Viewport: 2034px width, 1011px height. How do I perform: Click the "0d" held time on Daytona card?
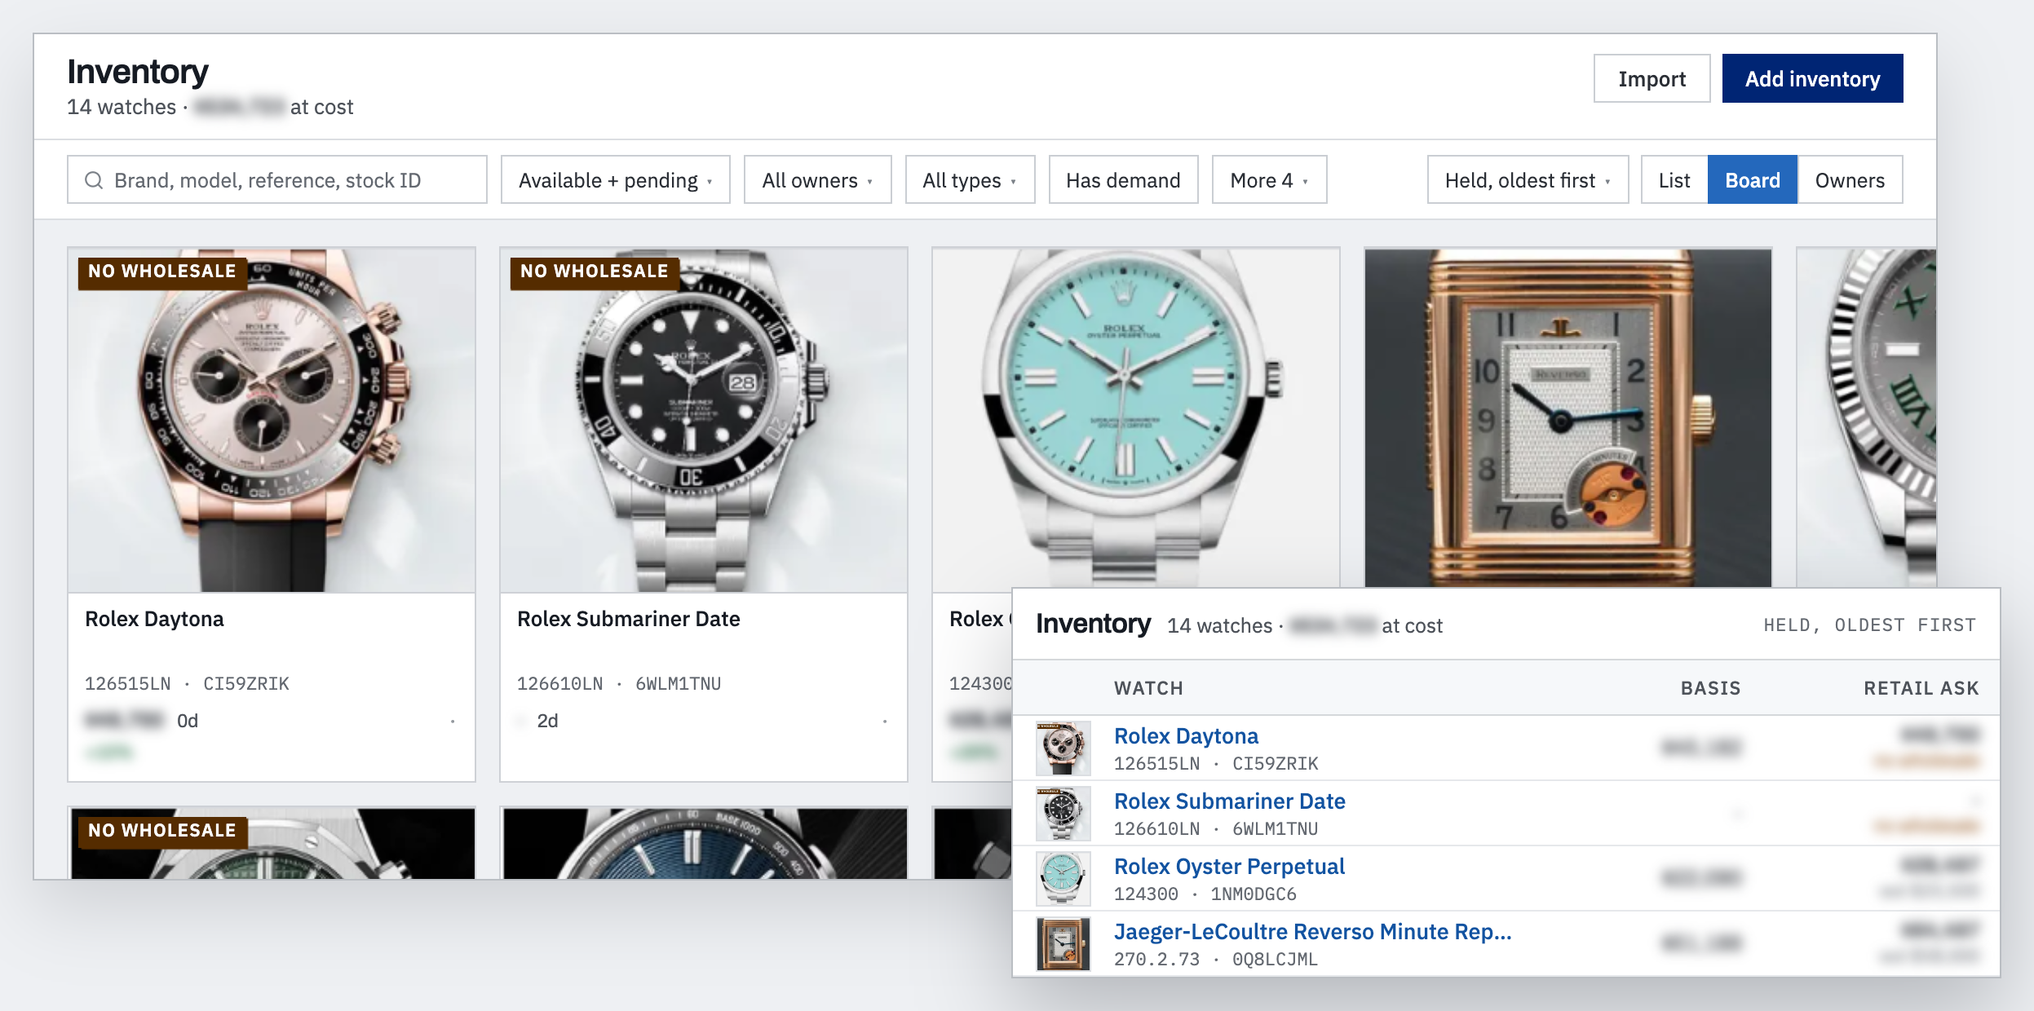[x=188, y=721]
